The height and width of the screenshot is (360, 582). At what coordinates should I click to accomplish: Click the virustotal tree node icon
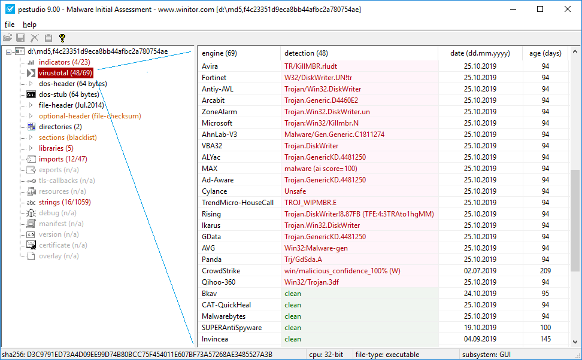click(31, 73)
